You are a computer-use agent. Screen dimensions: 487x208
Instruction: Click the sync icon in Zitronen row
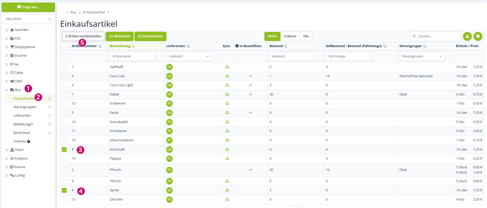click(x=227, y=200)
